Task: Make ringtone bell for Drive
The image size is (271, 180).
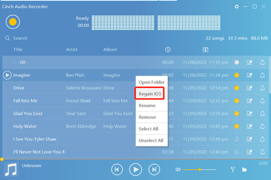Action: (262, 88)
